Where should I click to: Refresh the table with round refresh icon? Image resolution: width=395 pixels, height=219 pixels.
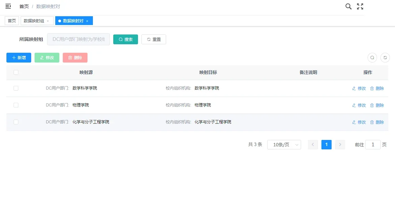(385, 57)
